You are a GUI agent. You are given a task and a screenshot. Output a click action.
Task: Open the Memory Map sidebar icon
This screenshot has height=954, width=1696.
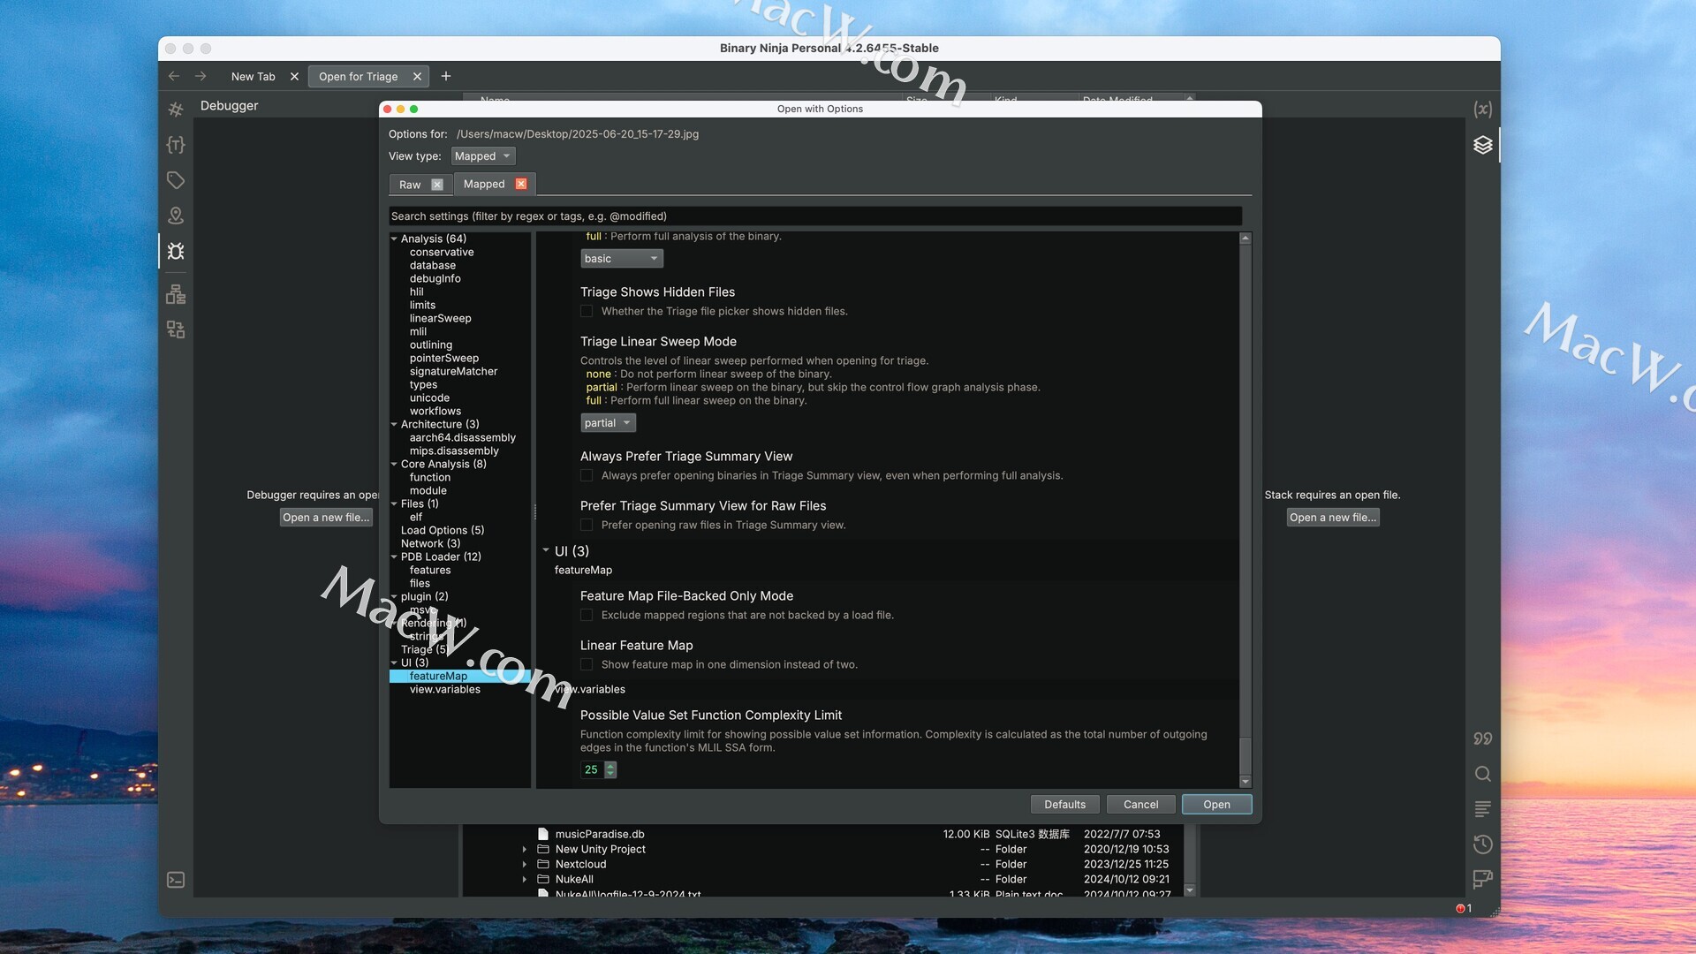[176, 216]
